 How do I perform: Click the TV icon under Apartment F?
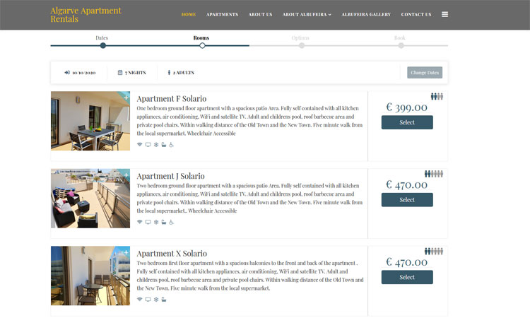pyautogui.click(x=148, y=145)
